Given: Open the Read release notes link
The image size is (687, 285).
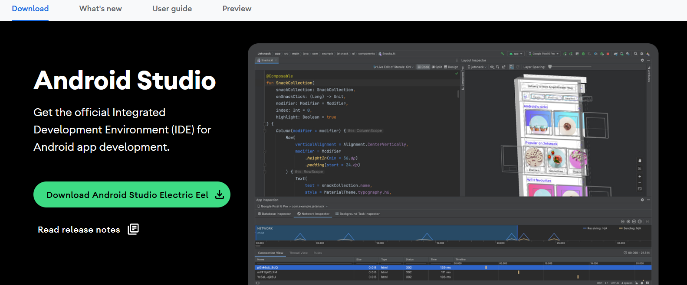Looking at the screenshot, I should coord(79,230).
